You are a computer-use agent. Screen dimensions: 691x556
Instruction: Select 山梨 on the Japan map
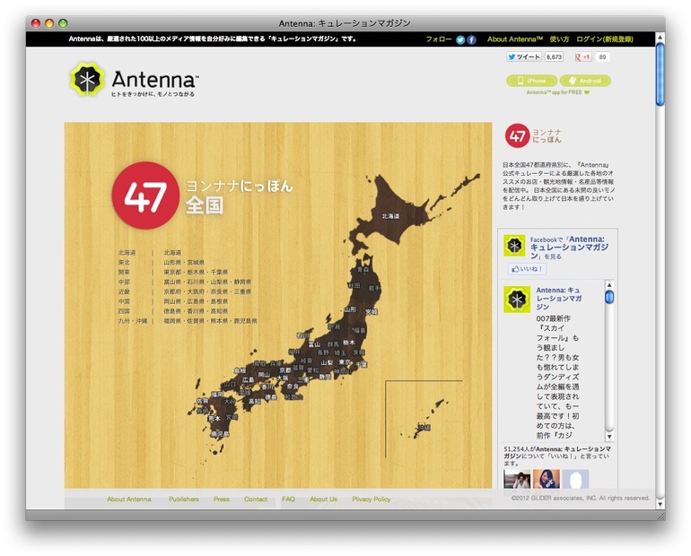point(327,362)
